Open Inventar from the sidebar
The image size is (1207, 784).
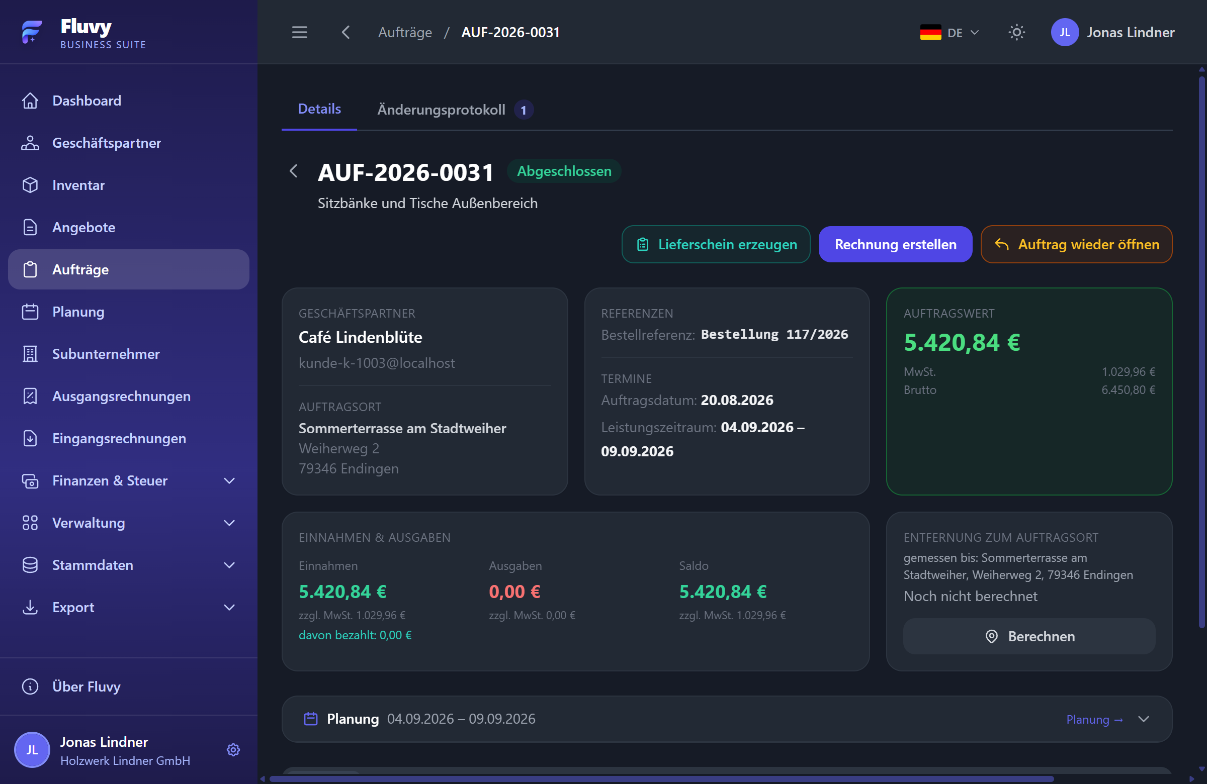point(129,185)
